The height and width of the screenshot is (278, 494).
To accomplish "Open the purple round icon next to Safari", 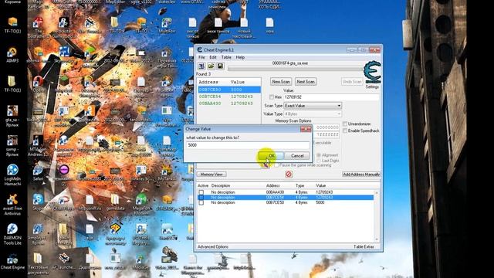I will [x=64, y=170].
